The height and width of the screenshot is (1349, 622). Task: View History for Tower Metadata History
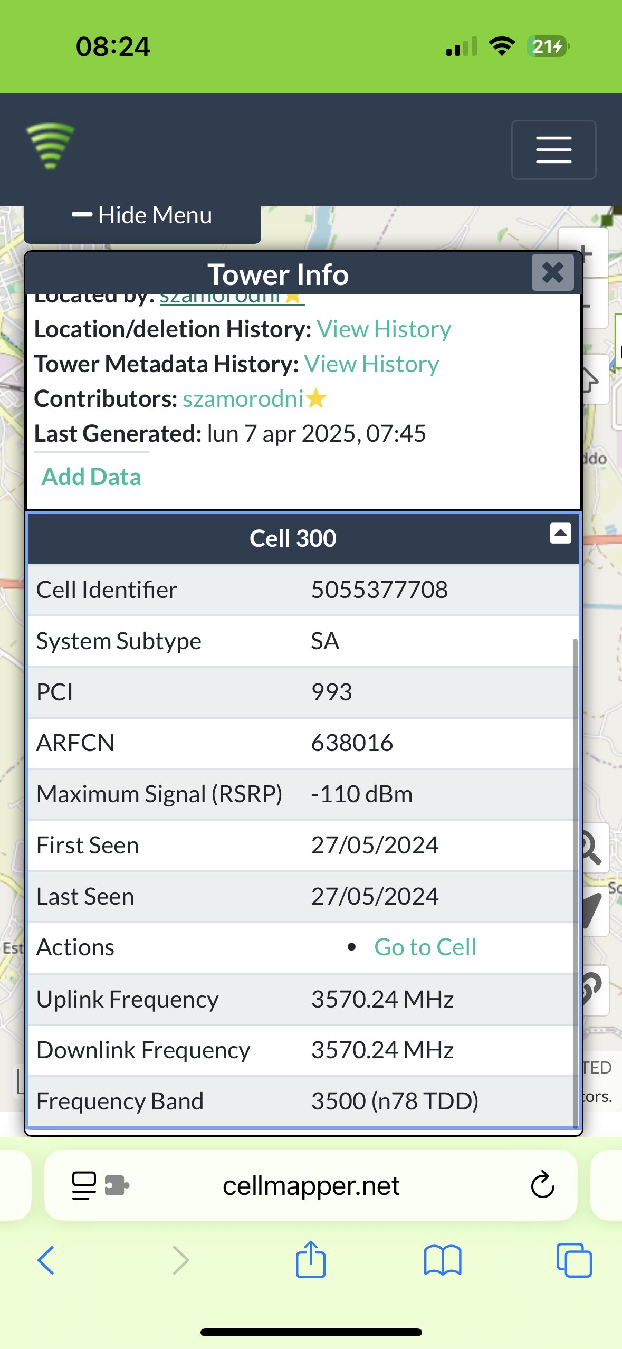point(371,364)
